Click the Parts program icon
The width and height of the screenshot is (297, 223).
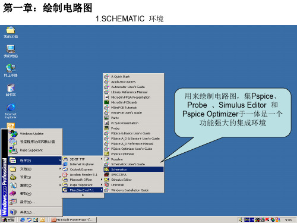click(x=106, y=118)
